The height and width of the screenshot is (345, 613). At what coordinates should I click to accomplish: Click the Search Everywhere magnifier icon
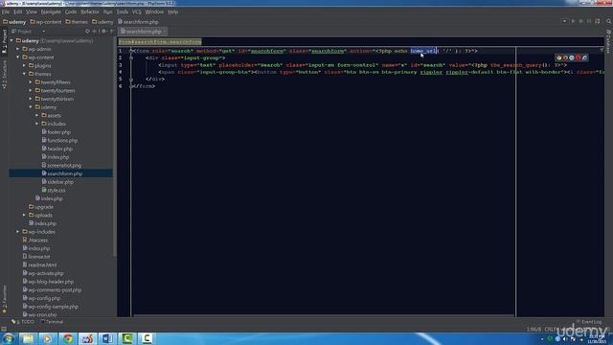[x=608, y=21]
